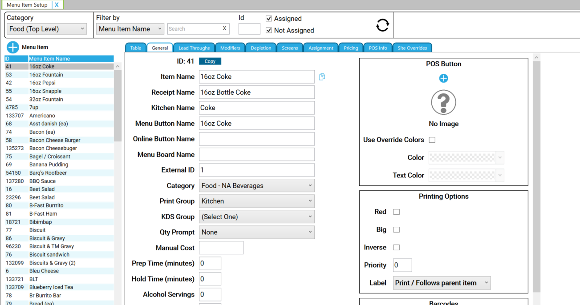Click the refresh icon at top right
The height and width of the screenshot is (305, 580).
point(382,25)
